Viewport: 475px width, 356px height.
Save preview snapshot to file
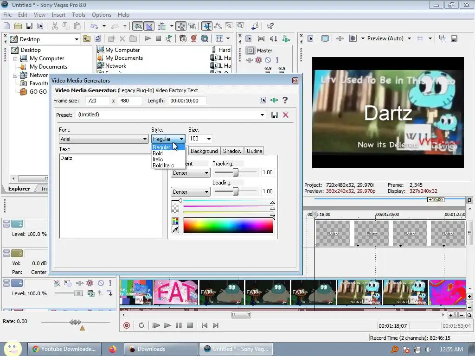click(454, 38)
